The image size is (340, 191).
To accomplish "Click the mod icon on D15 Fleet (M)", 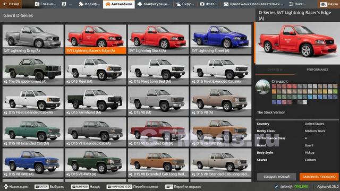I will (x=68, y=82).
